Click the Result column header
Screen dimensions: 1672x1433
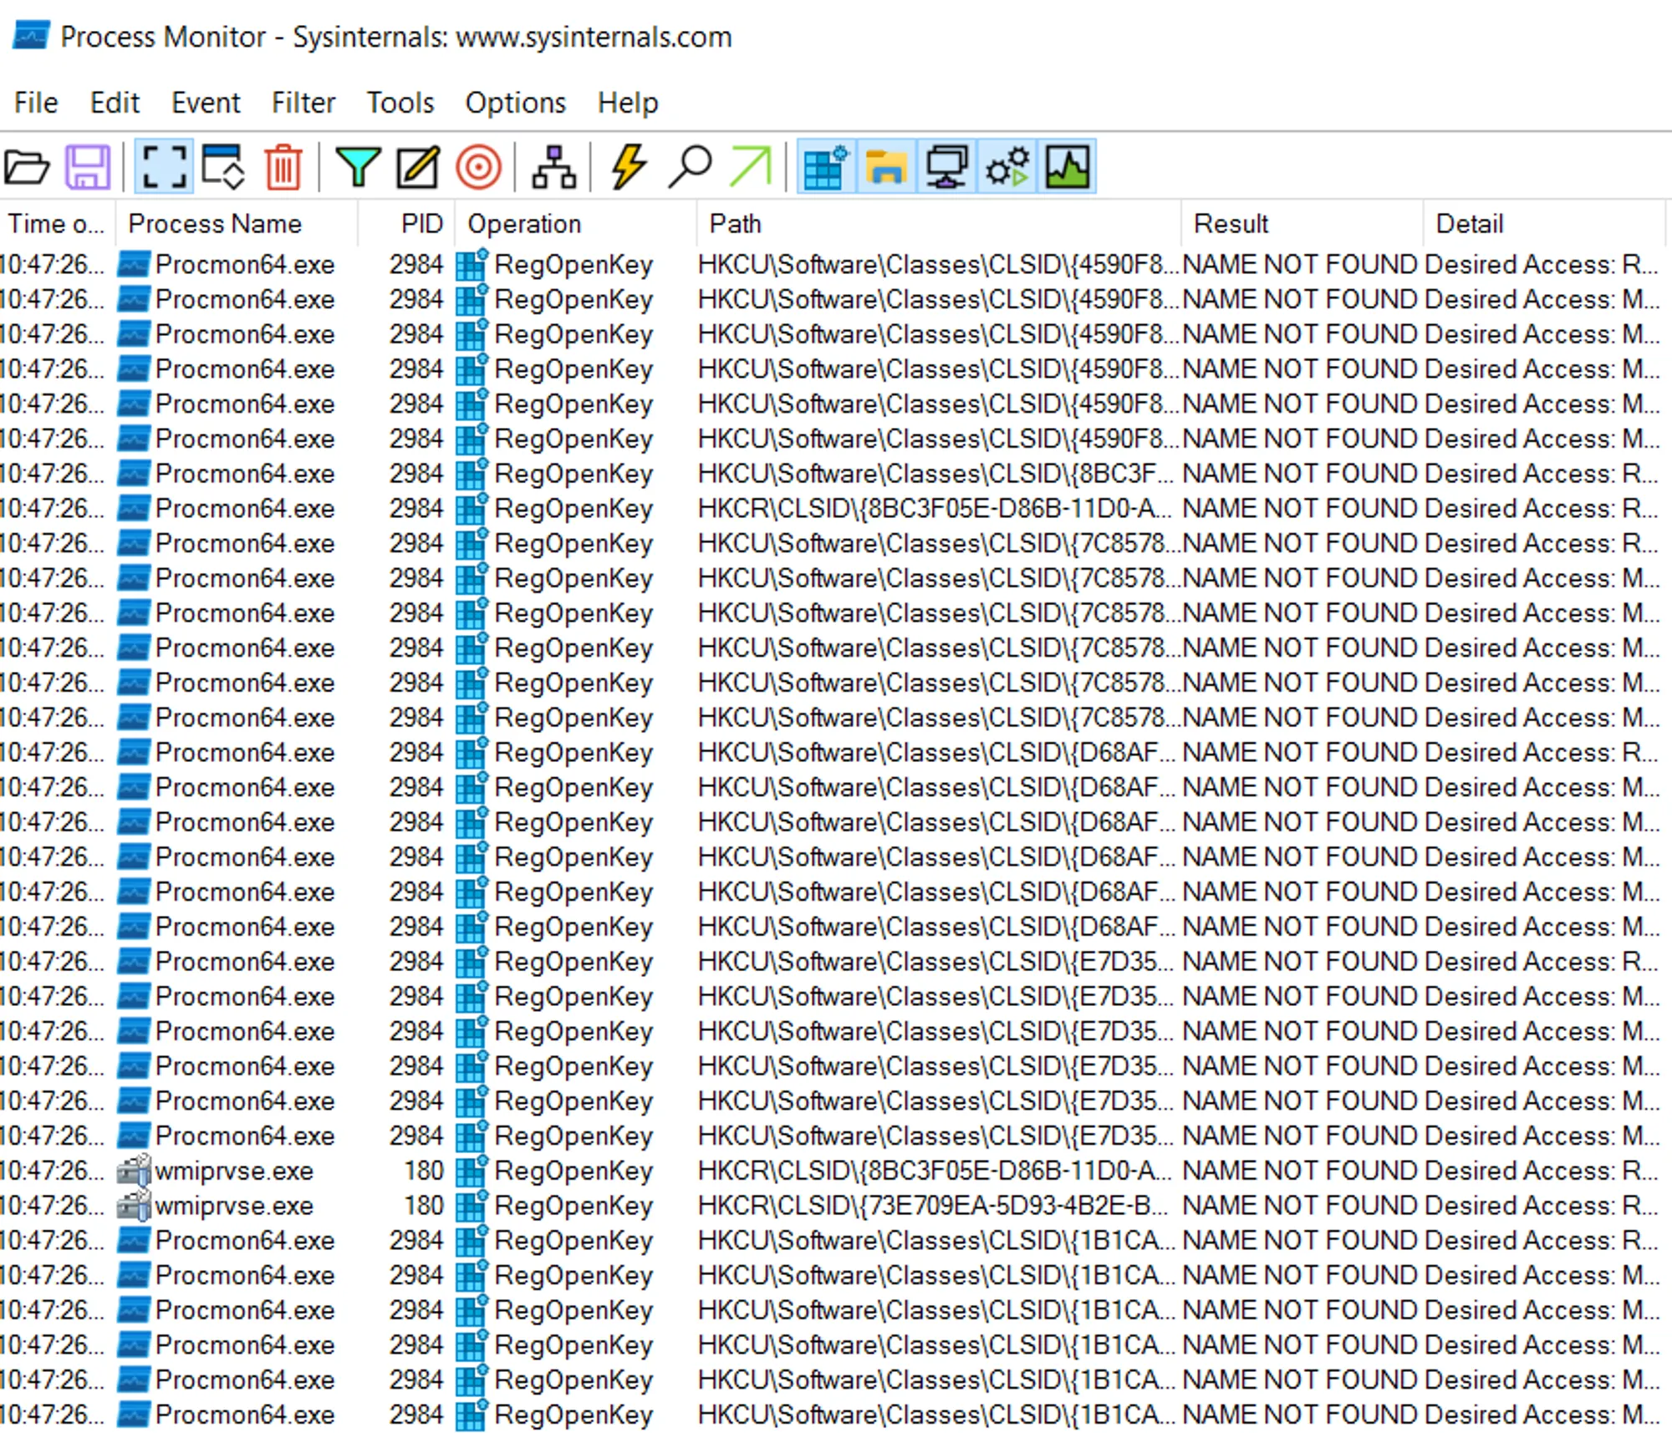click(1302, 224)
